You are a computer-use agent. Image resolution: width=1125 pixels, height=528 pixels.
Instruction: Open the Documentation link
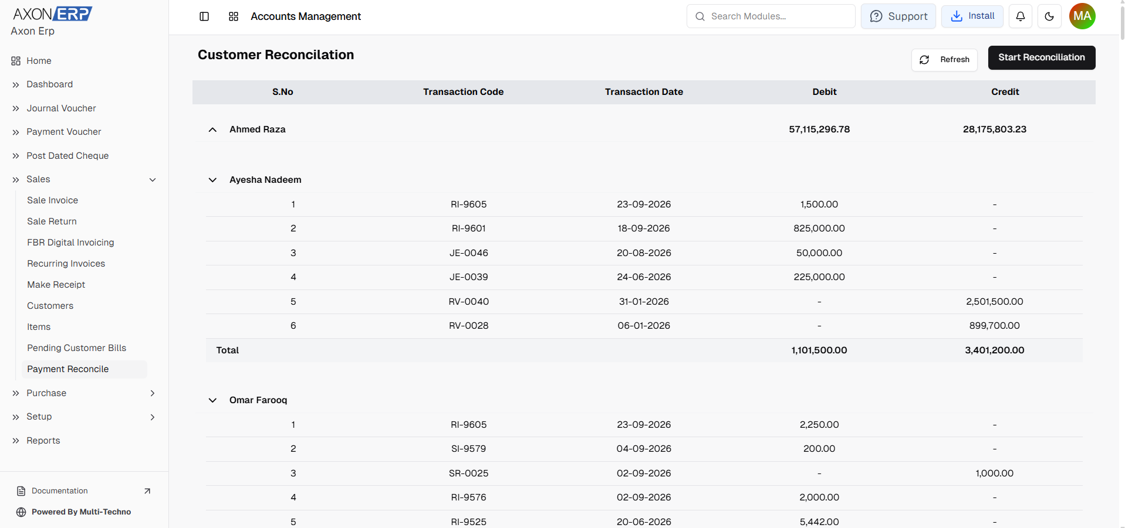pos(60,491)
